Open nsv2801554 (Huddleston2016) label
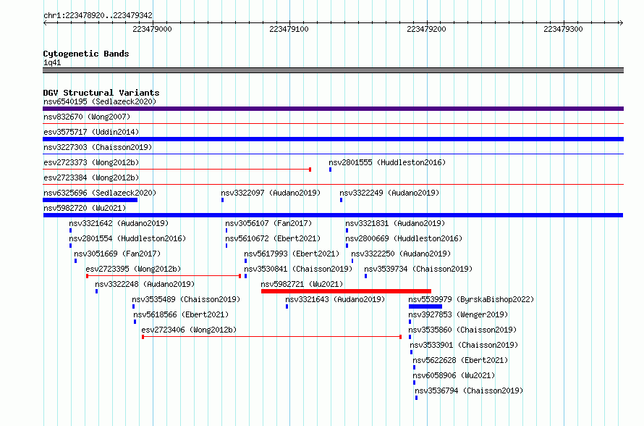Viewport: 644px width, 426px height. (127, 238)
